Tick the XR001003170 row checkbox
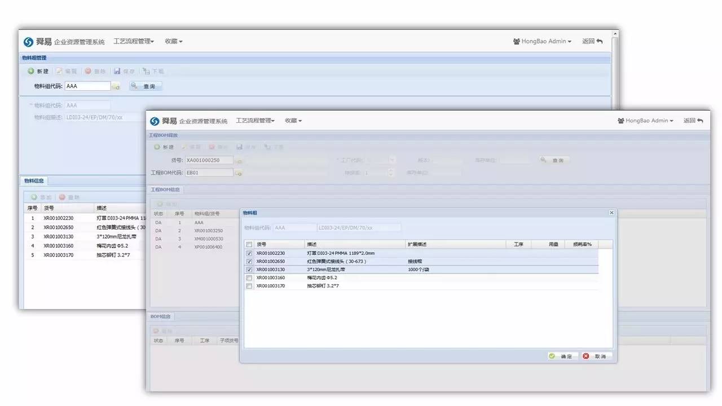Screen dimensions: 722x406 (x=249, y=286)
